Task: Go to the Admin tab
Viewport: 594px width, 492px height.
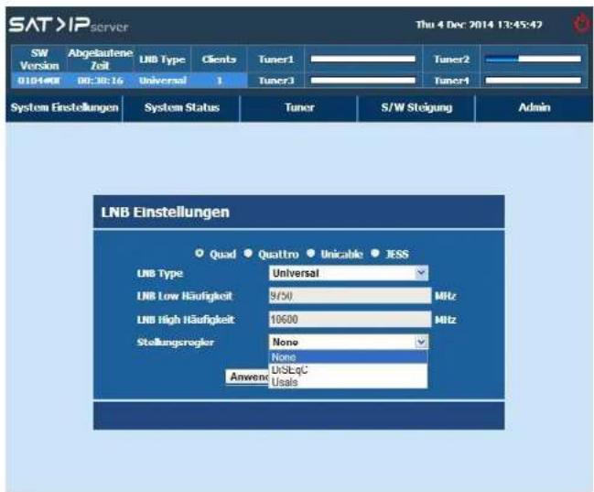Action: [x=535, y=108]
